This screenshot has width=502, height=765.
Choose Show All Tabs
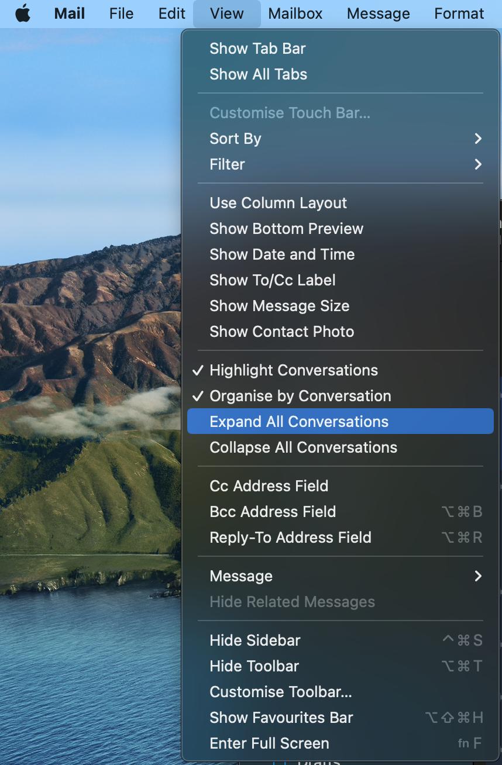341,74
